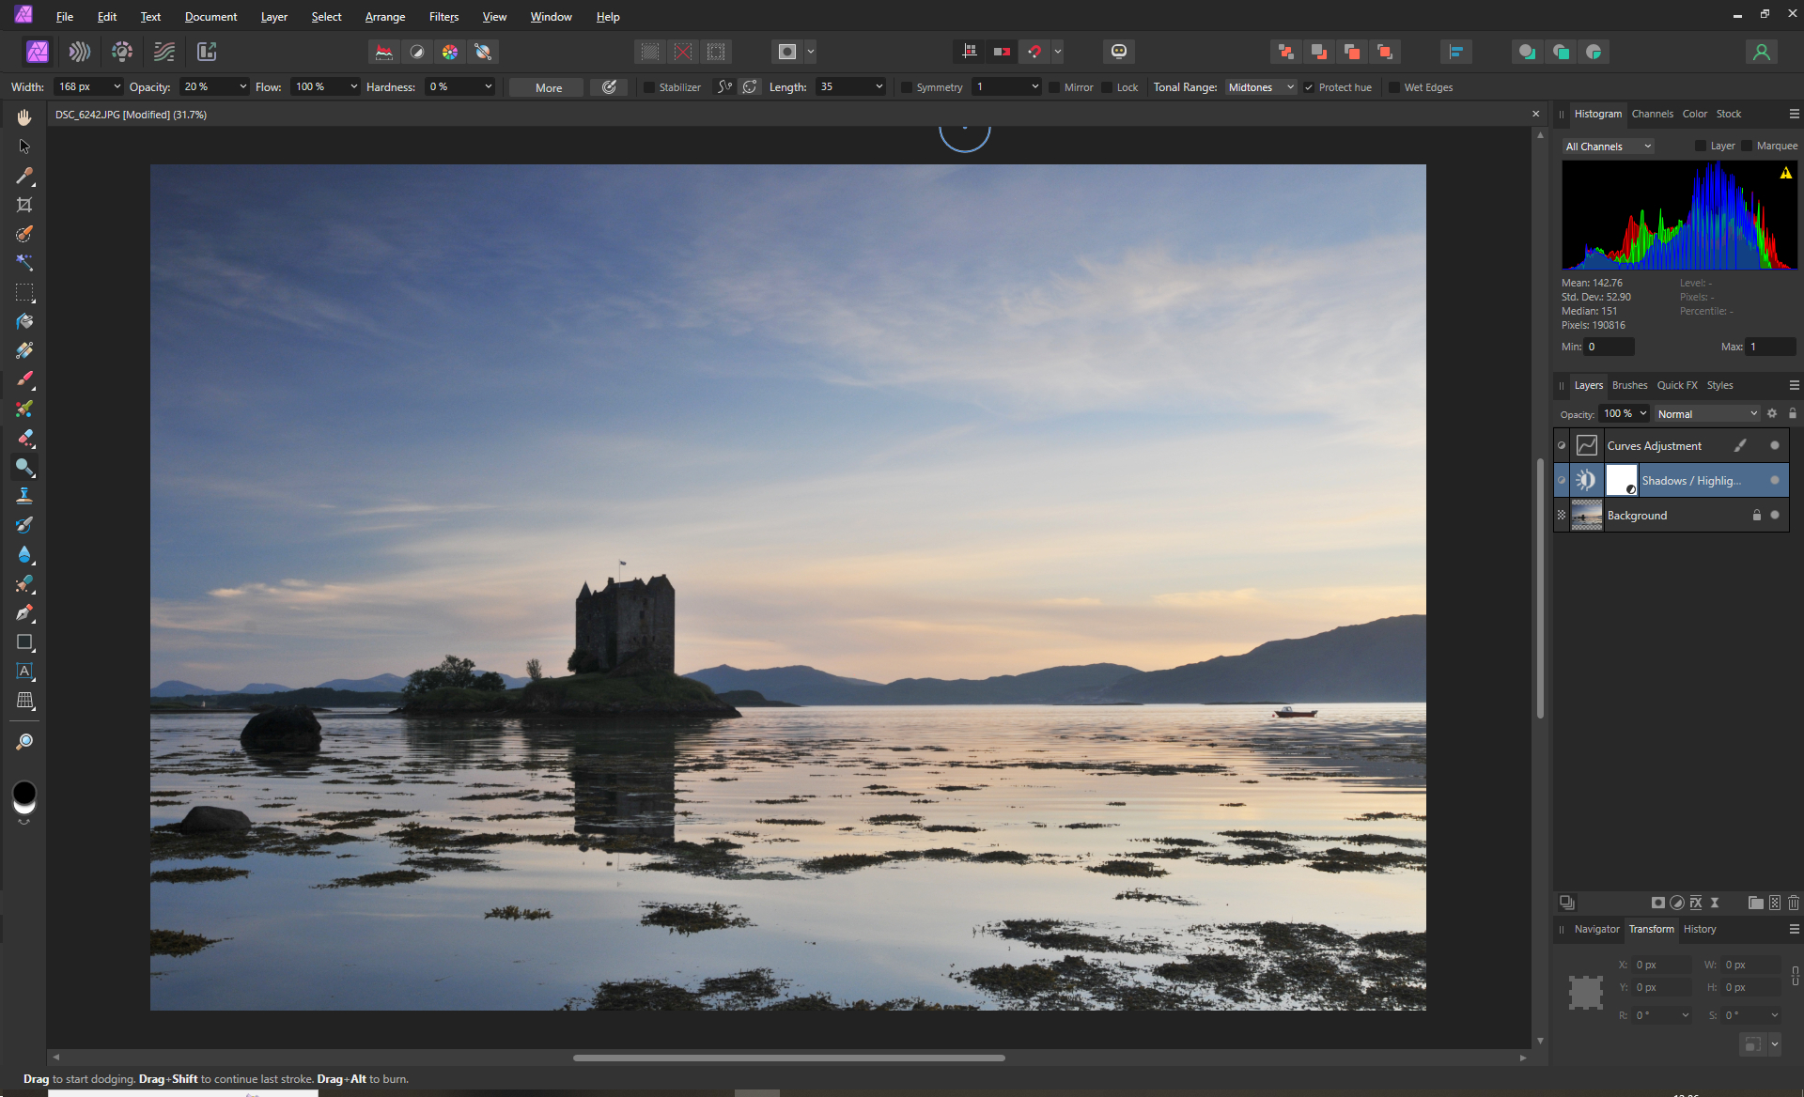1804x1097 pixels.
Task: Switch to the Photo Persona icon
Action: (38, 52)
